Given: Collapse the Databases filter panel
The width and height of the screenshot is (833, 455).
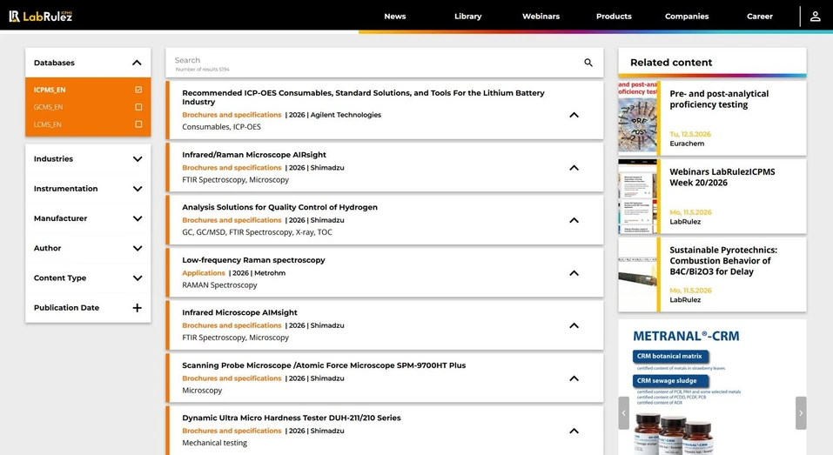Looking at the screenshot, I should [137, 63].
